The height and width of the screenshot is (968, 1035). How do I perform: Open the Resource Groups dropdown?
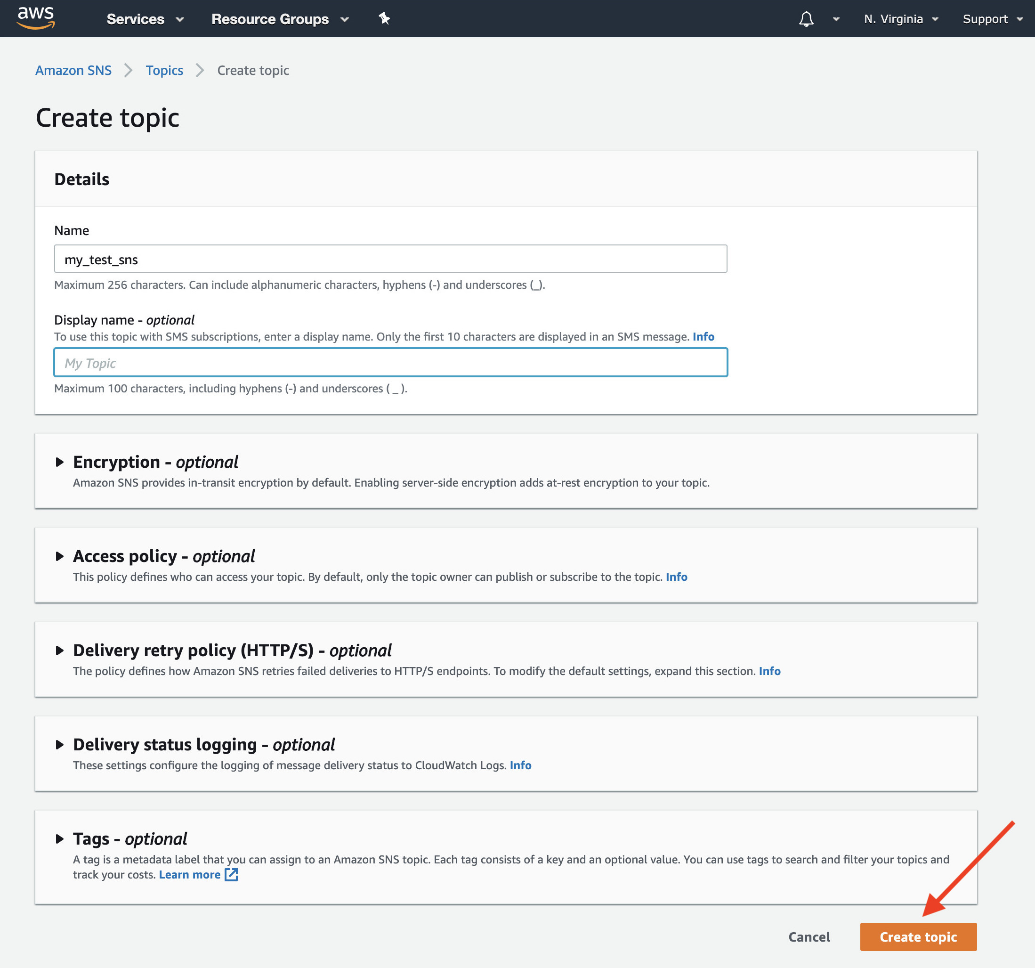click(280, 19)
